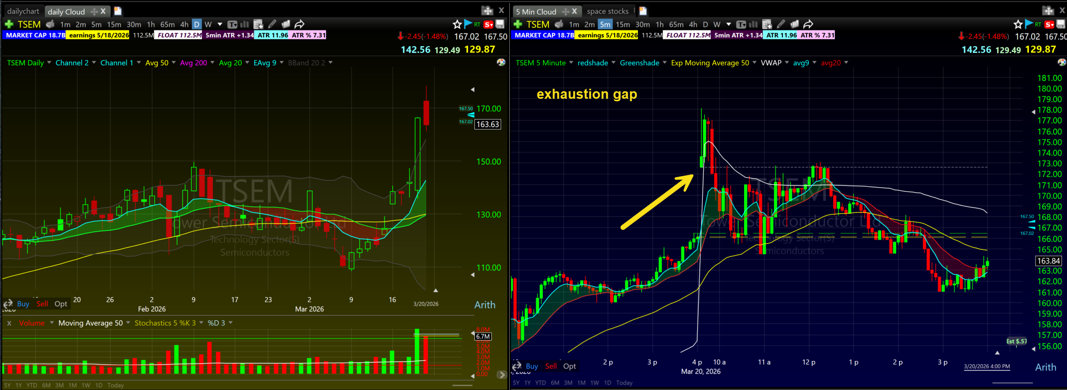Click the 3/20/2026 4:00 PM date label
The image size is (1067, 390).
tap(987, 366)
